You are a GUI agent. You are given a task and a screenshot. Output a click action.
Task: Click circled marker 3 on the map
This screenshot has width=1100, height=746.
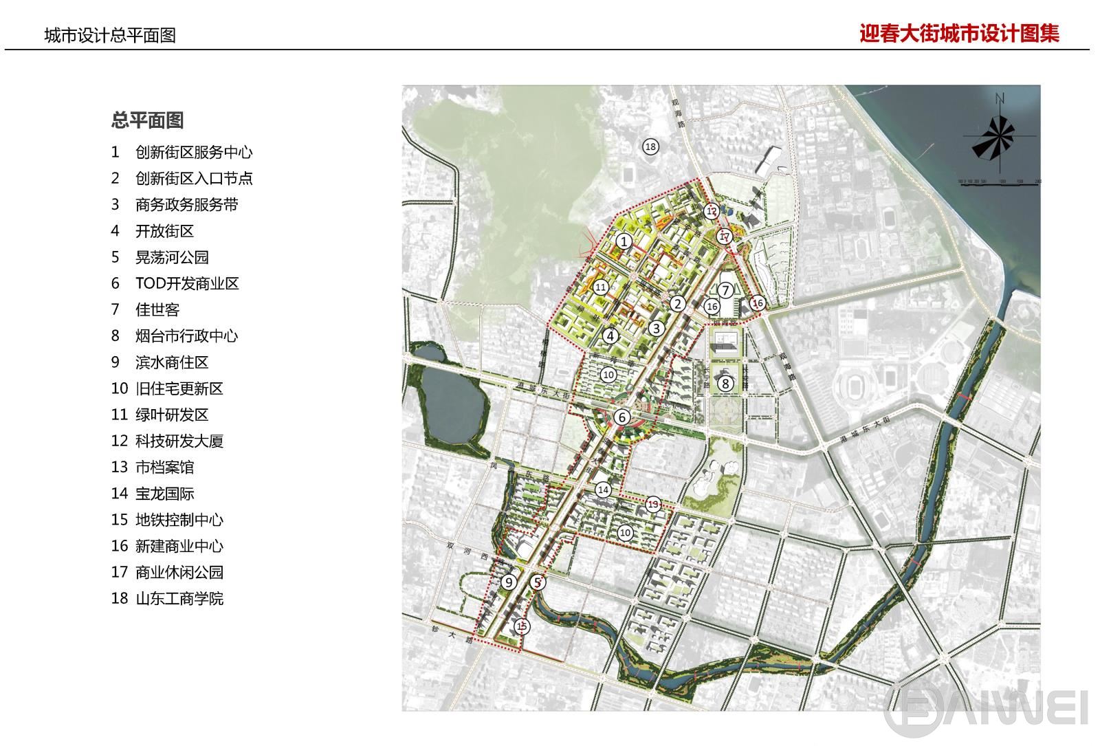(x=657, y=329)
